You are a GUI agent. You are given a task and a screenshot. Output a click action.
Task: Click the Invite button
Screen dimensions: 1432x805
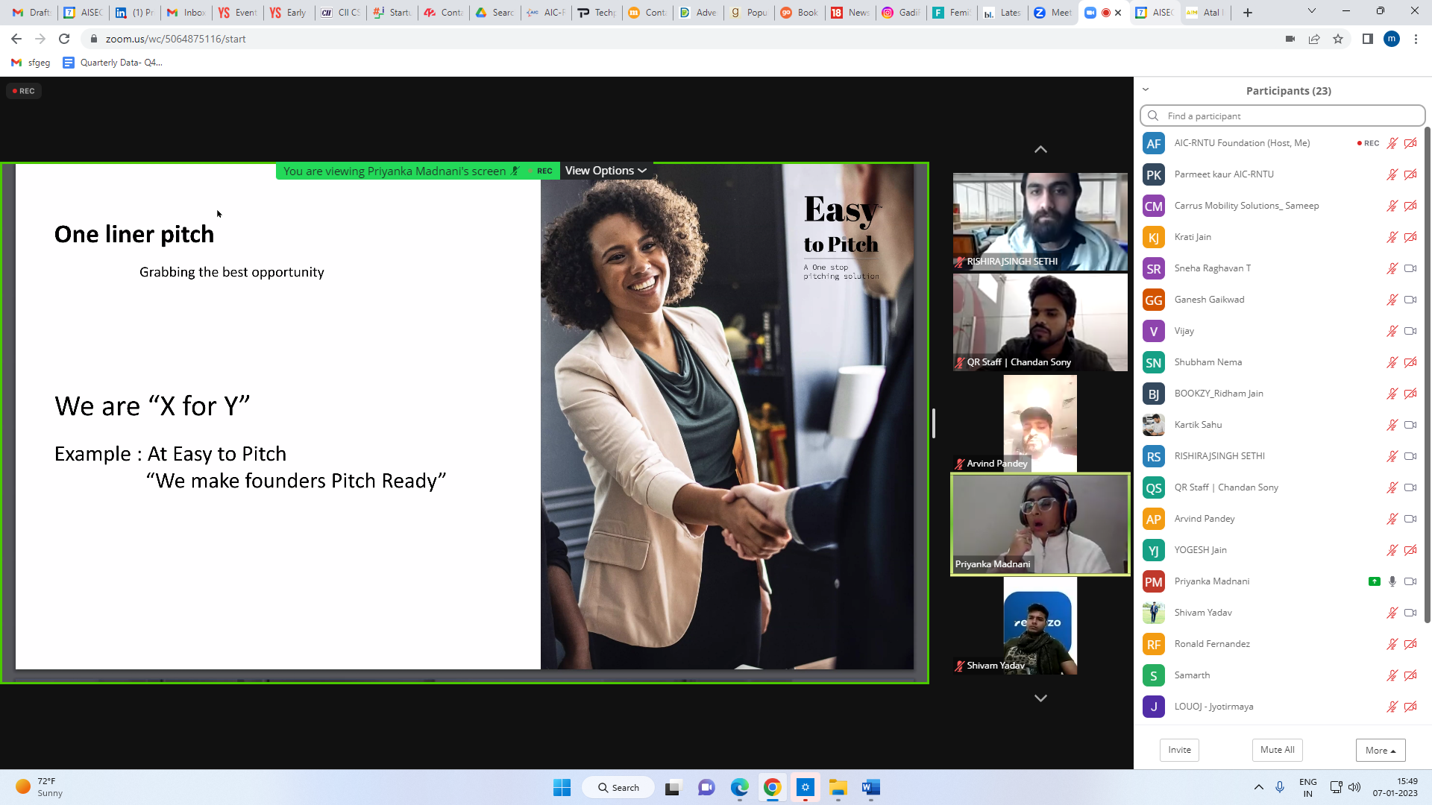click(1179, 750)
